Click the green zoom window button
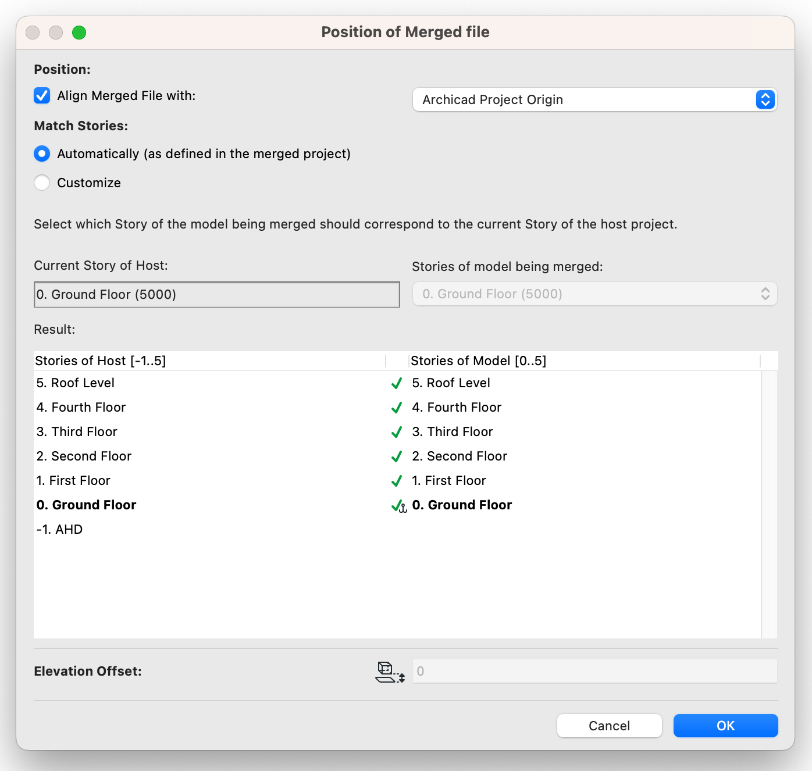This screenshot has height=771, width=812. click(x=79, y=33)
